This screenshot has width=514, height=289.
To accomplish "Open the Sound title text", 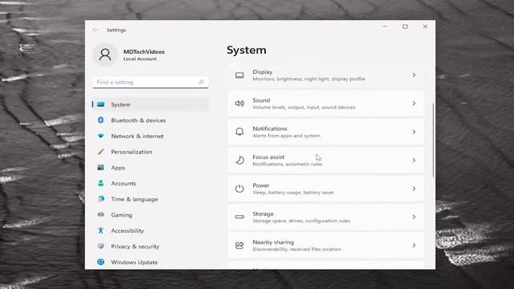I will click(261, 100).
